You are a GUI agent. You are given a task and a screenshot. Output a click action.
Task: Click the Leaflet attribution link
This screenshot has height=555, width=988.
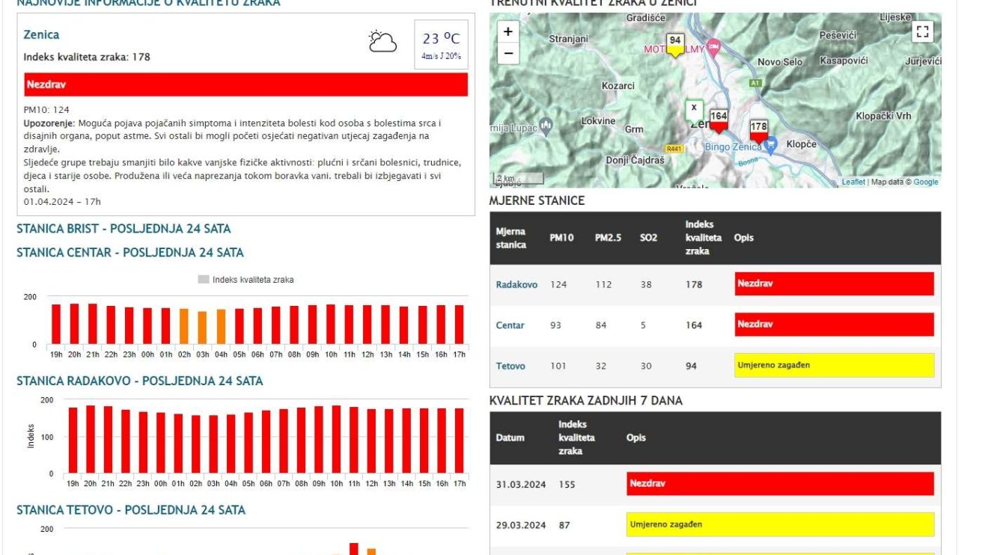tap(853, 182)
